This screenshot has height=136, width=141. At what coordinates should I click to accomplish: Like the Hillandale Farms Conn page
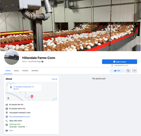pos(117,71)
